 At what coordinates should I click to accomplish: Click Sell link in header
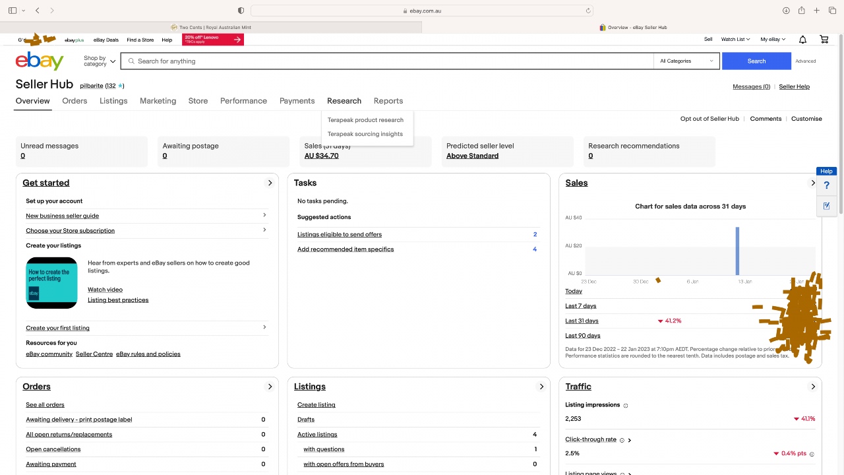click(708, 40)
